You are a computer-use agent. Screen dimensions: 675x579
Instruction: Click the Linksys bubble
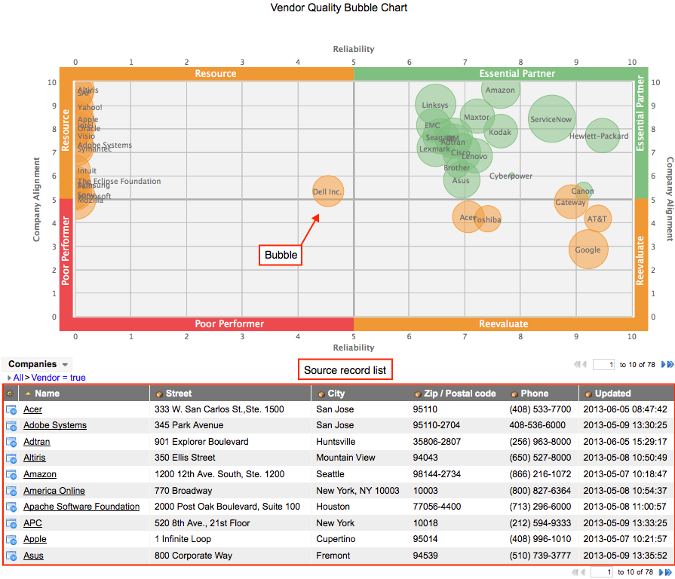coord(435,105)
